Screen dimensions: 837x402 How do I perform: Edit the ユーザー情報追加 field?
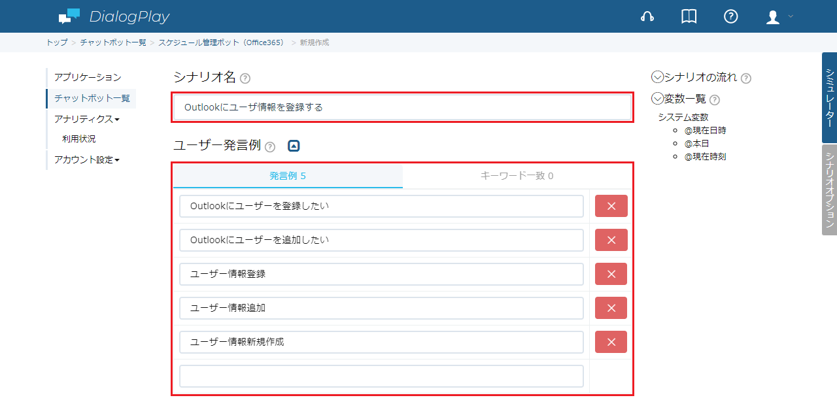pos(381,308)
